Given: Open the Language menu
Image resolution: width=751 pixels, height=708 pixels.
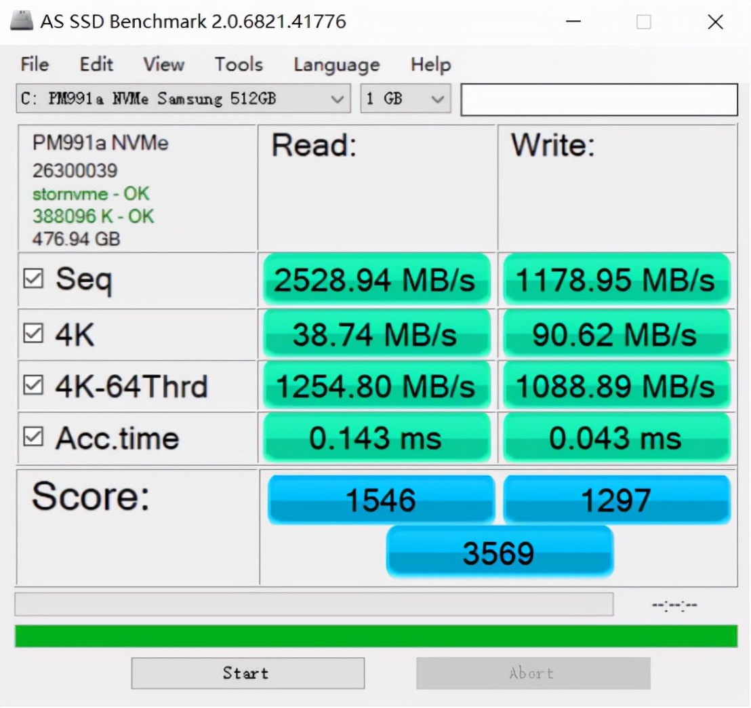Looking at the screenshot, I should pyautogui.click(x=336, y=65).
